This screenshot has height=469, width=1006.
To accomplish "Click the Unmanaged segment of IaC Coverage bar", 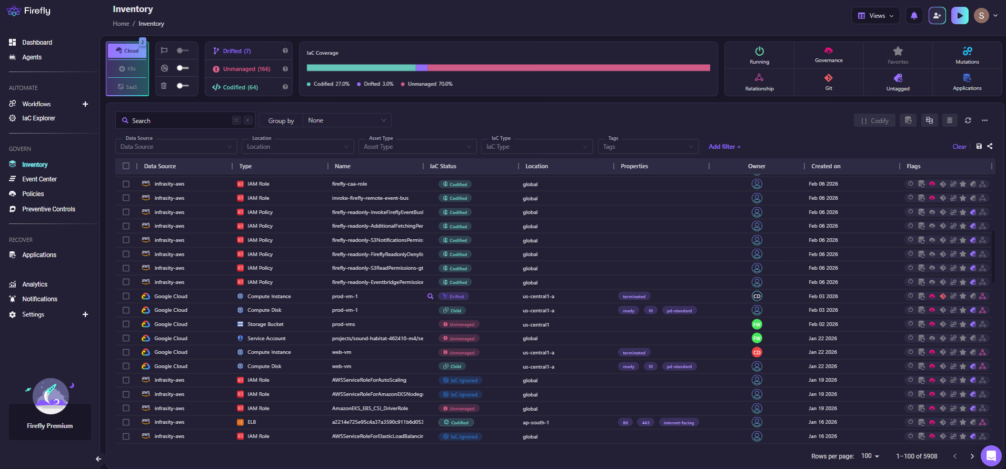I will point(569,68).
